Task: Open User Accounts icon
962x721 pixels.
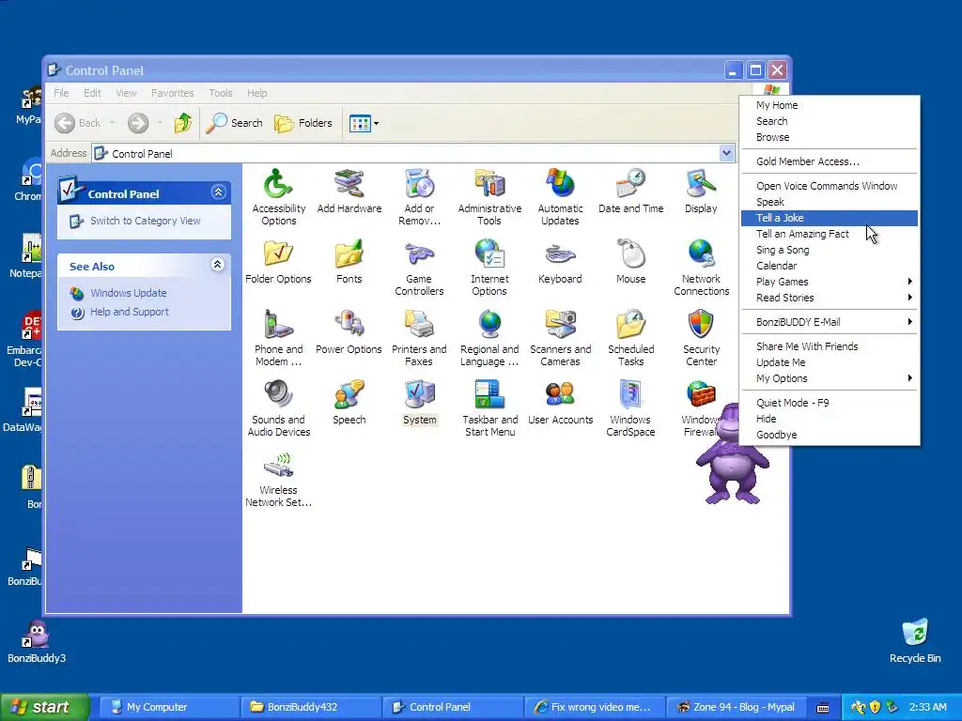Action: pyautogui.click(x=560, y=402)
